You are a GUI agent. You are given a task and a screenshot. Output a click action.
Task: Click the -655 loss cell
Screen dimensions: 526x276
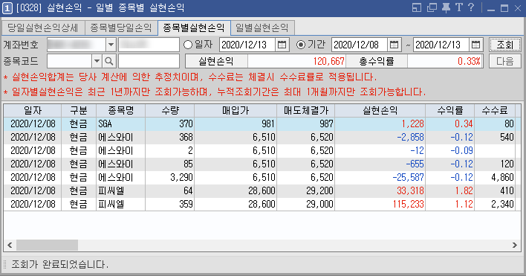380,164
